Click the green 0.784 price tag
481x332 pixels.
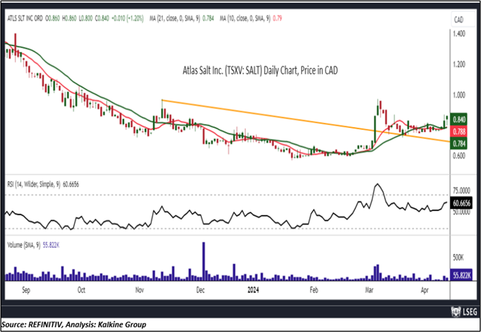pyautogui.click(x=459, y=143)
